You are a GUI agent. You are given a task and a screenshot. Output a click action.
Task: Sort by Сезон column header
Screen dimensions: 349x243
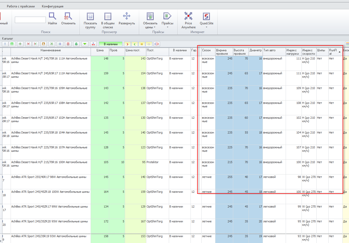point(208,52)
